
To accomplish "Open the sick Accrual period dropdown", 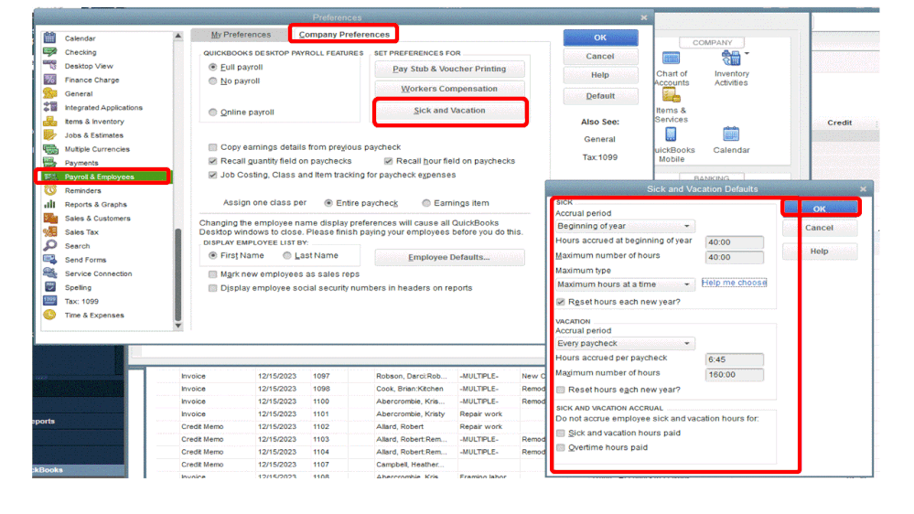I will click(x=626, y=226).
